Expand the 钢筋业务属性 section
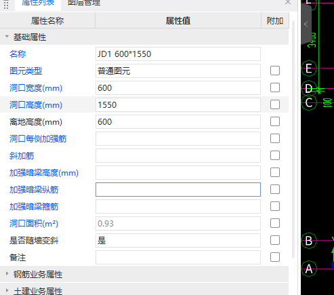The image size is (334, 295). point(7,274)
